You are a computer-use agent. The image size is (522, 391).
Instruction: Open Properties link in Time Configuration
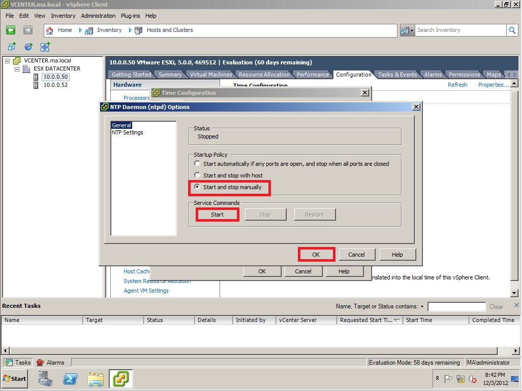point(494,85)
